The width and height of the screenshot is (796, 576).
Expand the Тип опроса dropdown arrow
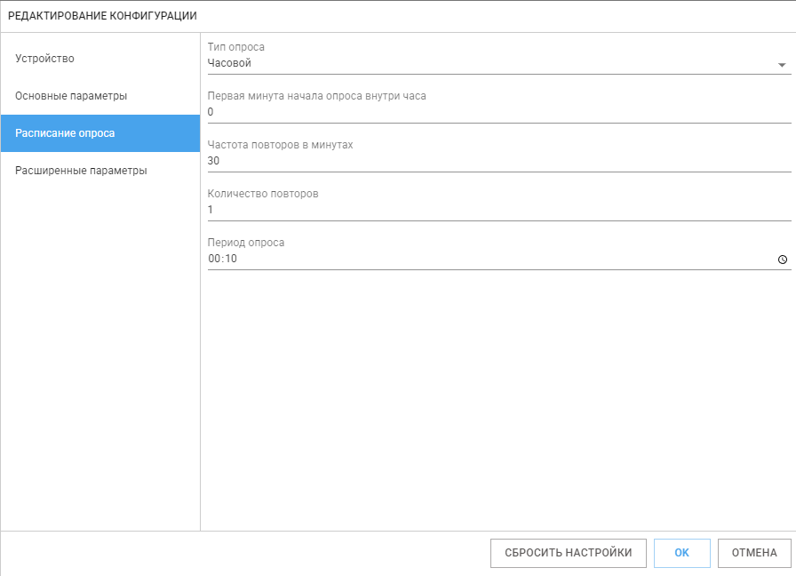click(782, 65)
